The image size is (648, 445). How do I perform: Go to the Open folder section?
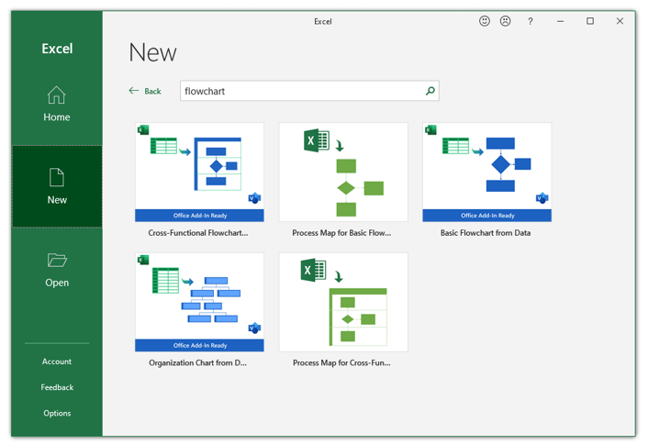(57, 270)
